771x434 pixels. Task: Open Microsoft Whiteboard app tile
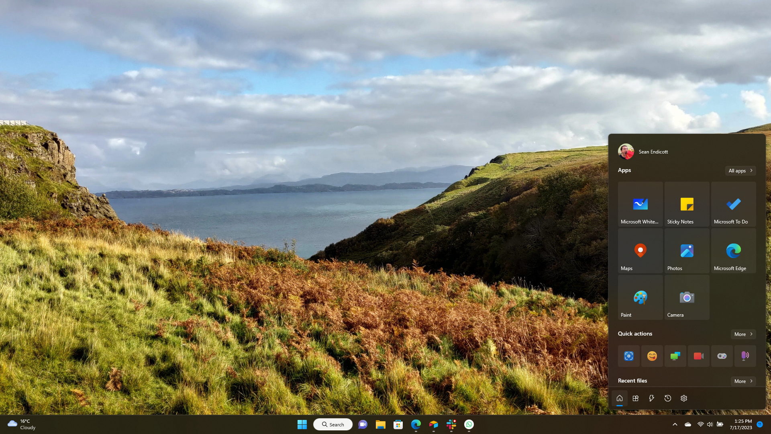pos(640,204)
